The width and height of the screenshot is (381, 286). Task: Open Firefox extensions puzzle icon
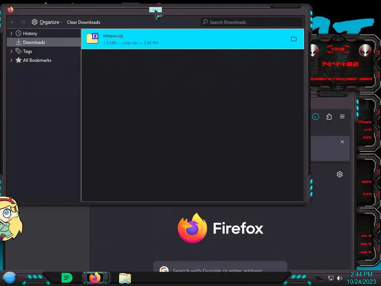[x=329, y=117]
